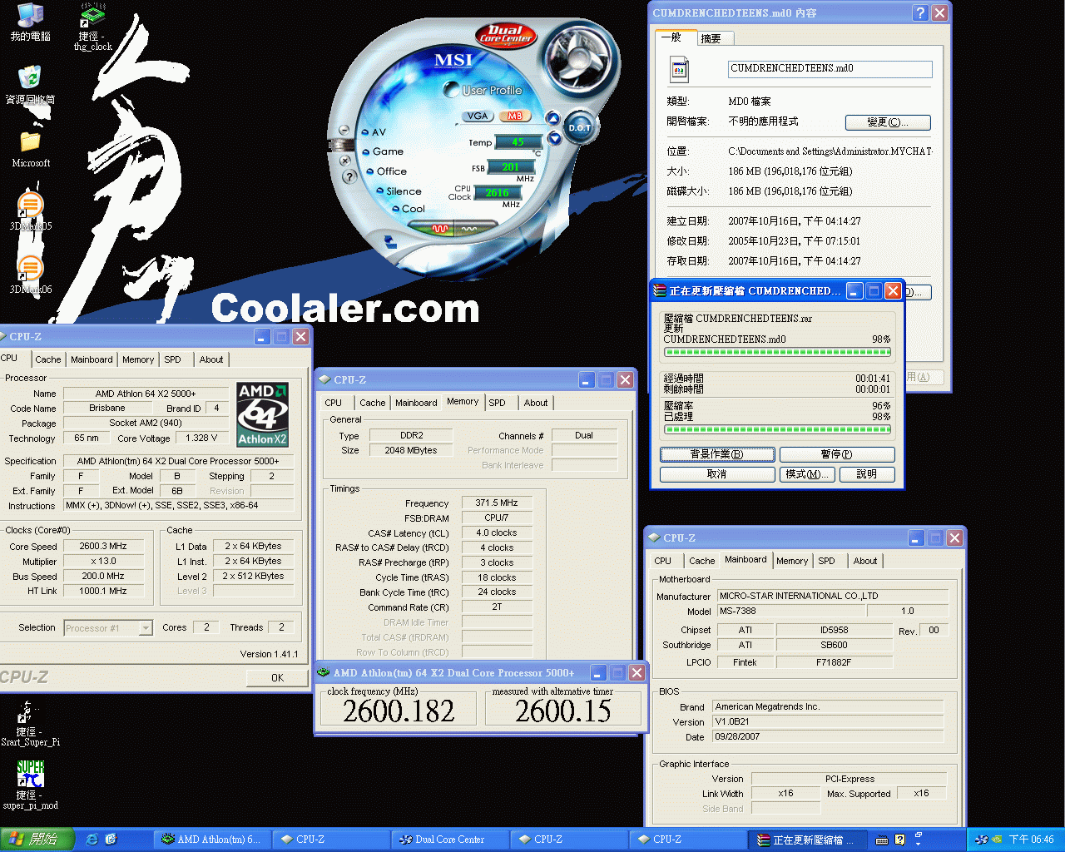
Task: Click the close X icon on Dual Core Center
Action: tap(344, 160)
